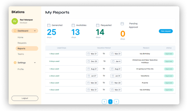This screenshot has width=188, height=111.
Task: Click the calendar icon beside Pending Approval
Action: coord(122,24)
